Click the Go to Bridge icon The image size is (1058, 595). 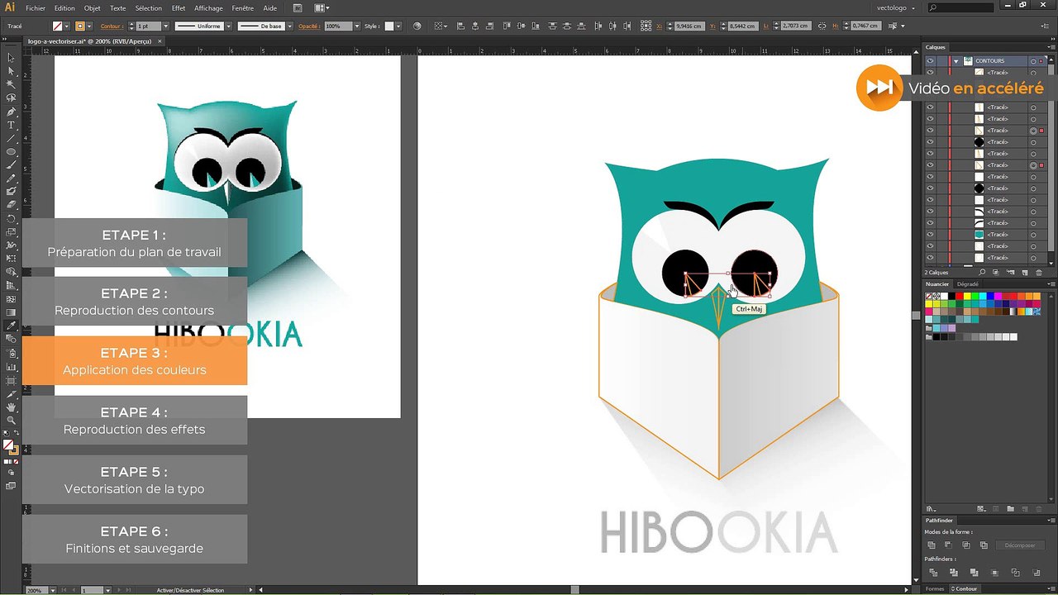tap(298, 8)
